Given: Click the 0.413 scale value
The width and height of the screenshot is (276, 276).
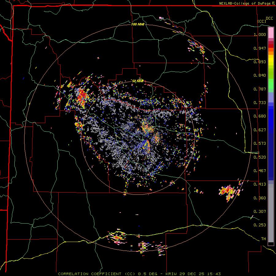Looking at the screenshot, I should (x=260, y=184).
